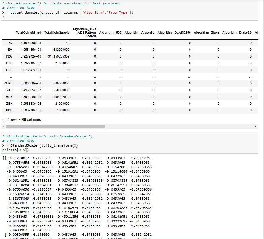Viewport: 264px width, 239px height.
Task: Select row index 404
Action: [x=10, y=50]
